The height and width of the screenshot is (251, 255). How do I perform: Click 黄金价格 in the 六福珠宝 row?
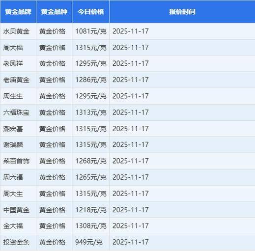(52, 112)
